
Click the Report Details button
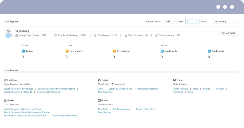[x=229, y=33]
